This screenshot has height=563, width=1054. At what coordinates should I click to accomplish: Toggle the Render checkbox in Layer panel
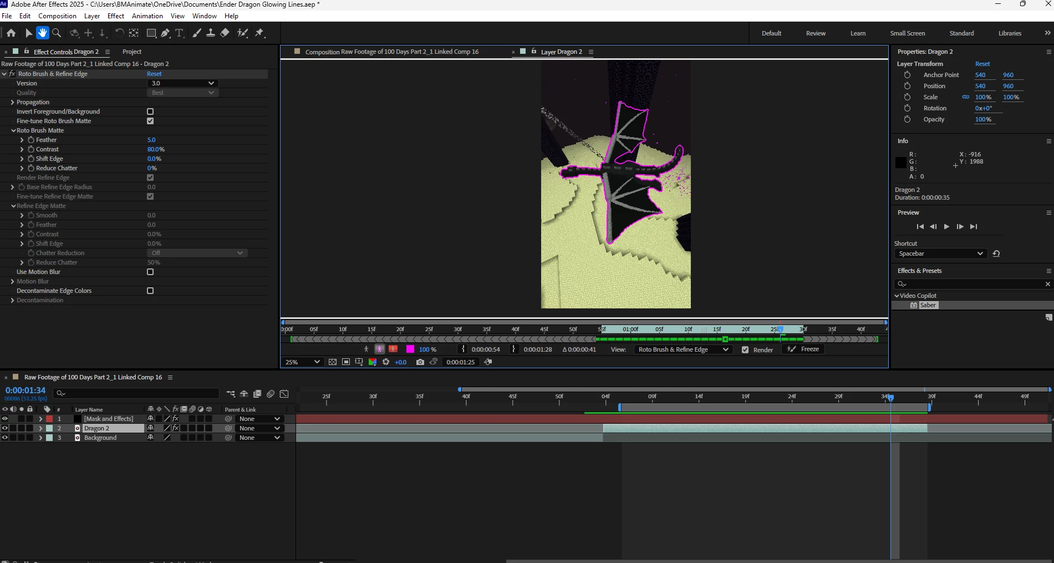(x=745, y=350)
